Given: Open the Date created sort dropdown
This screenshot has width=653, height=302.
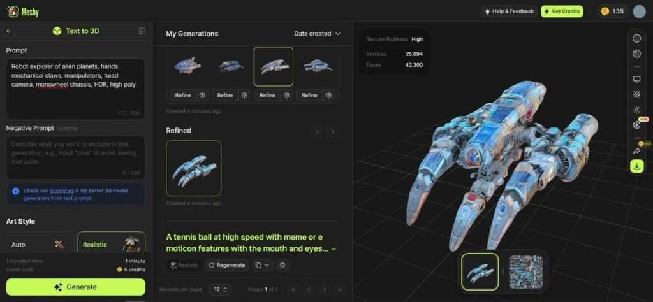Looking at the screenshot, I should (317, 34).
